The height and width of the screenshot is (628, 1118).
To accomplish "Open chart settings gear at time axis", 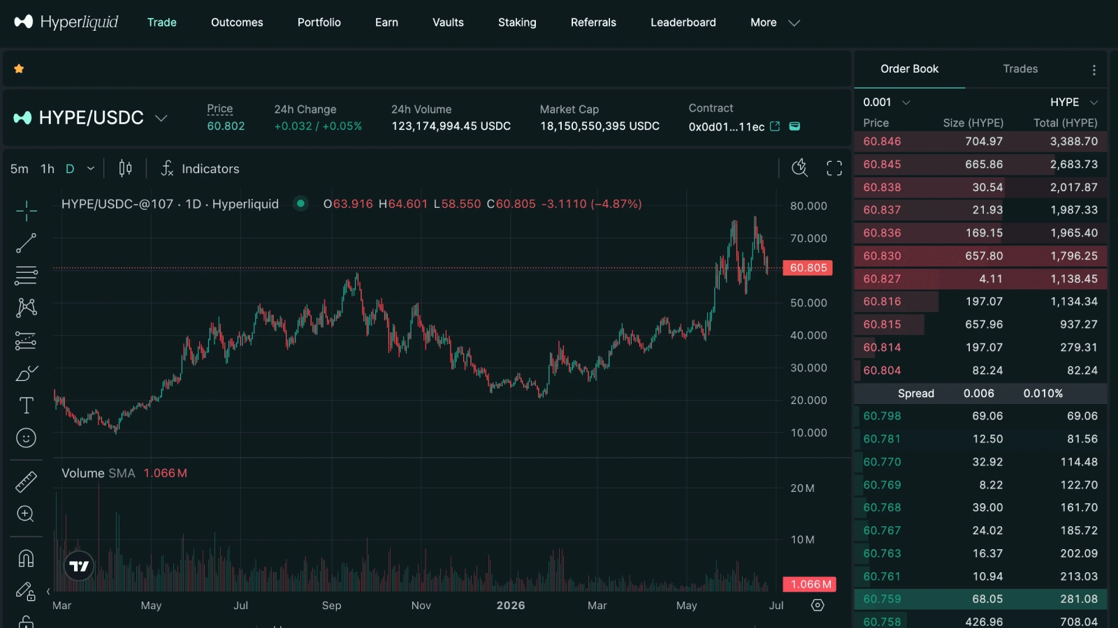I will point(818,605).
